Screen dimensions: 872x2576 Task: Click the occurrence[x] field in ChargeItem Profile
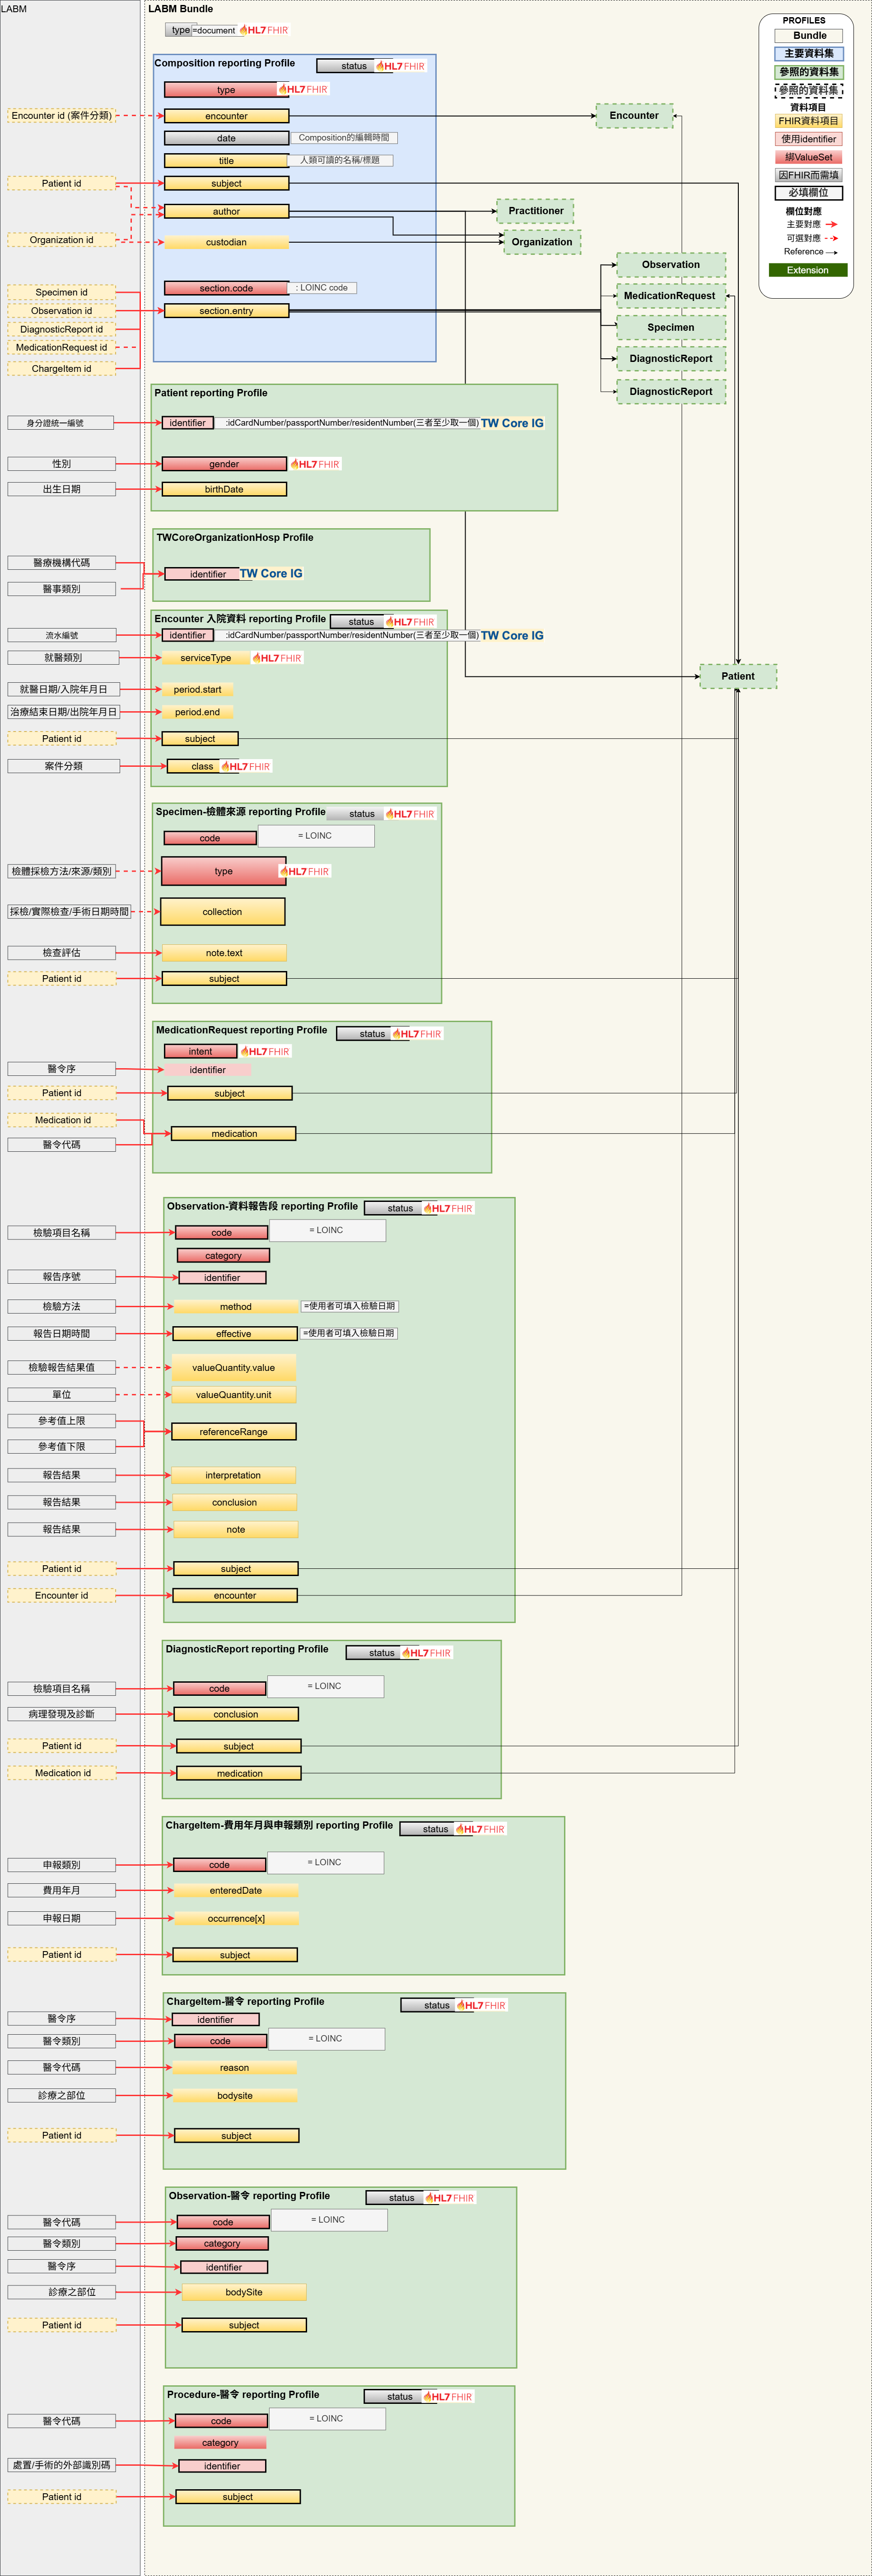[x=237, y=1918]
